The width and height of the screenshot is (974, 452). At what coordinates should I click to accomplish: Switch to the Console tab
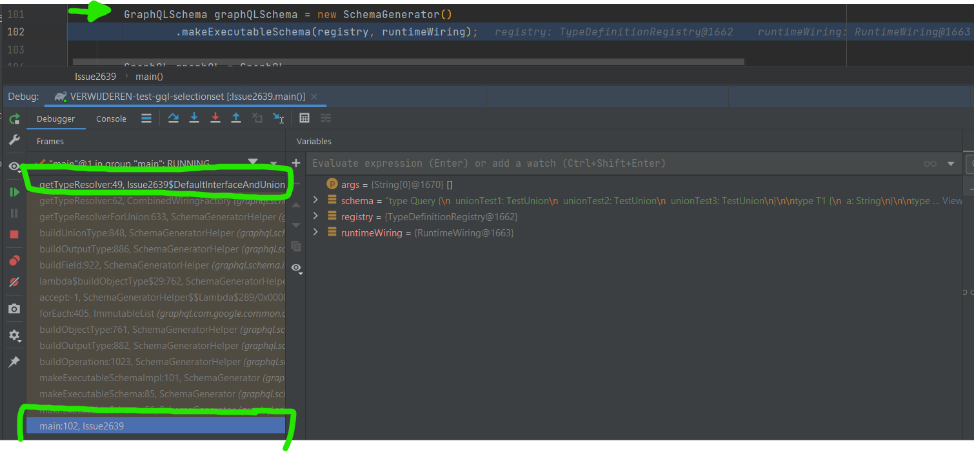point(111,118)
